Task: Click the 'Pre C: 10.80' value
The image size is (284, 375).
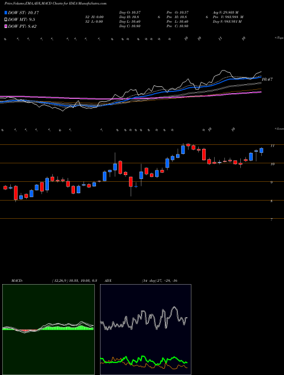Action: click(x=178, y=26)
